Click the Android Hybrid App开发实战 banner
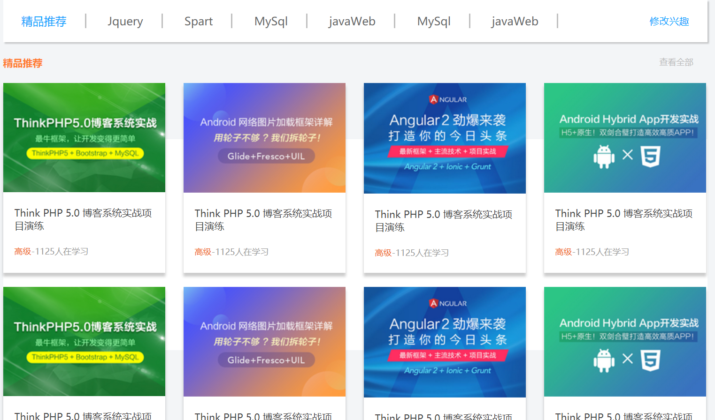Viewport: 715px width, 420px height. [x=625, y=137]
